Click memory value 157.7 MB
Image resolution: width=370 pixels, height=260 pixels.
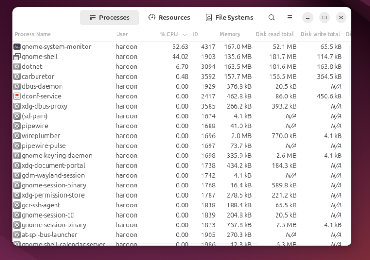click(x=238, y=76)
